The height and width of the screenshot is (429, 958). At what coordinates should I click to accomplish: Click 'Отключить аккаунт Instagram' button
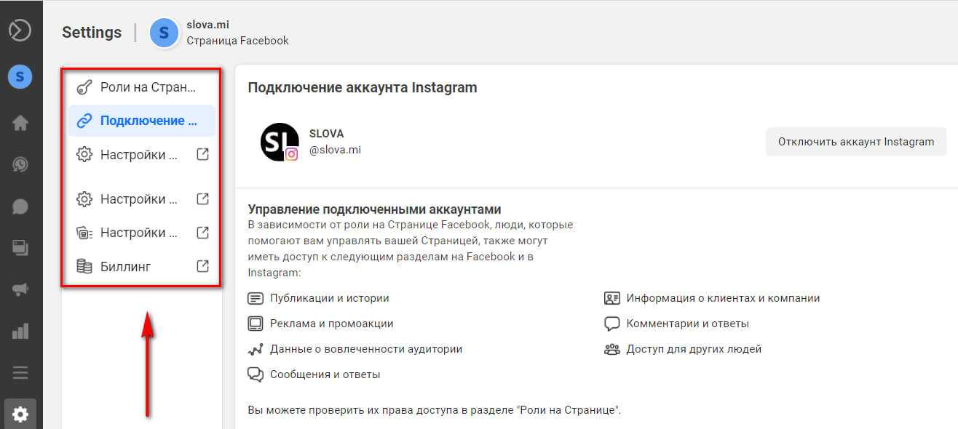pyautogui.click(x=856, y=142)
